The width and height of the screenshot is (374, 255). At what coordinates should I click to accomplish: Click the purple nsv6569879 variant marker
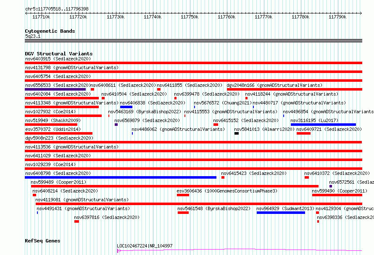coord(116,125)
